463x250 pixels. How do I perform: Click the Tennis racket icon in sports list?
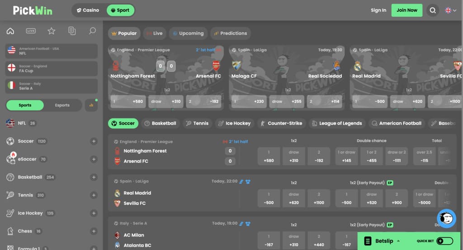pyautogui.click(x=10, y=195)
